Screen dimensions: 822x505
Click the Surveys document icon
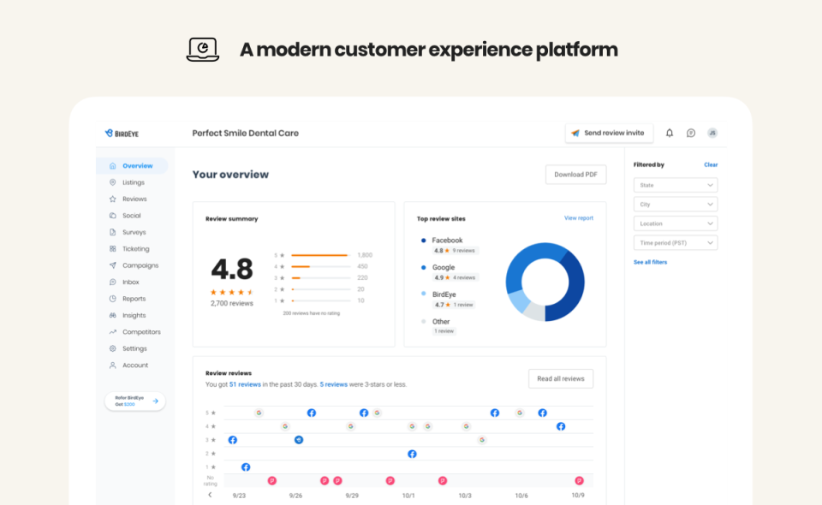coord(112,232)
